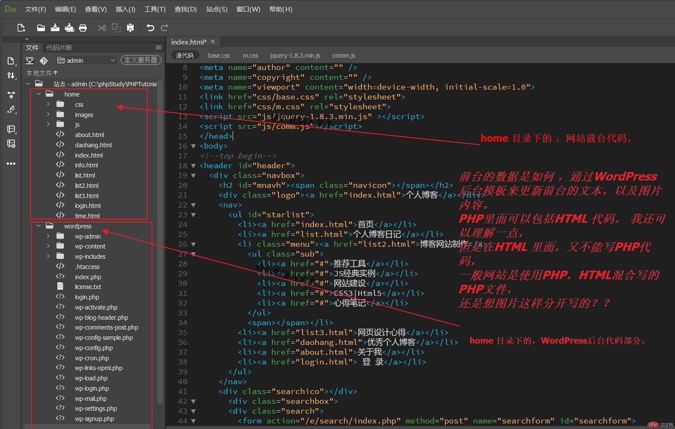Collapse code fold at line 22 nav

coord(193,205)
